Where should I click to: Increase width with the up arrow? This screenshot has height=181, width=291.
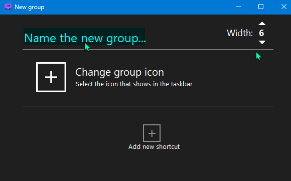click(x=262, y=24)
